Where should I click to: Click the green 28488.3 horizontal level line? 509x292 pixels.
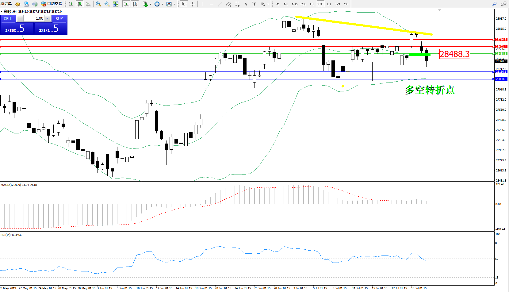(x=245, y=54)
